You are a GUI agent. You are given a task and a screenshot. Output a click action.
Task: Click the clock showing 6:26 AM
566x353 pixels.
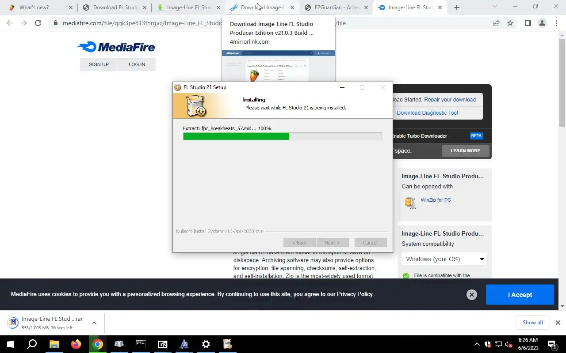[528, 344]
